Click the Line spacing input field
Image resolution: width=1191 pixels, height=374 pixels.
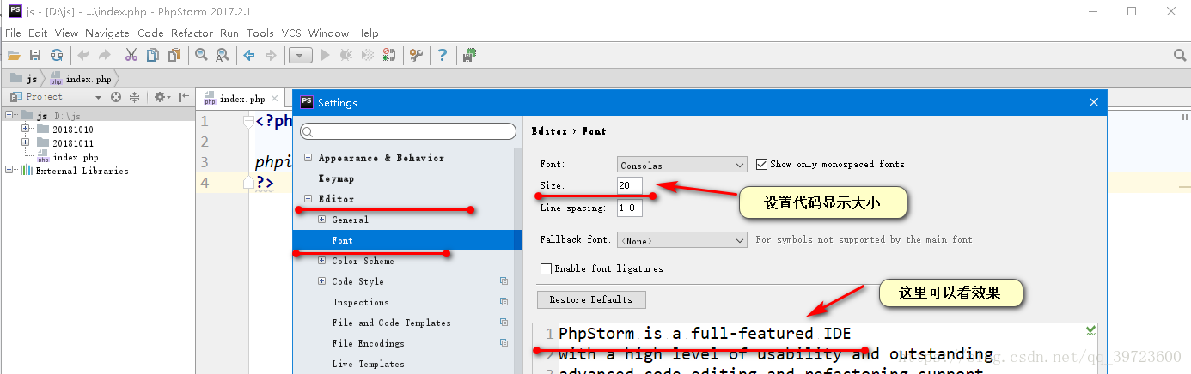[630, 208]
